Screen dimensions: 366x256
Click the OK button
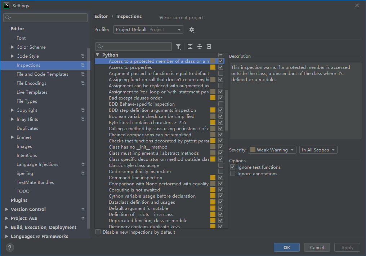point(287,247)
